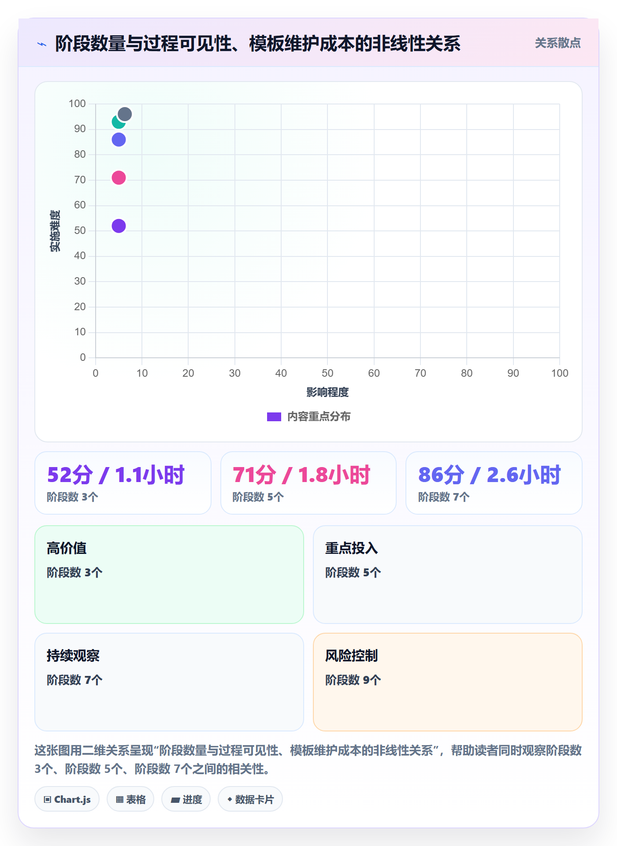This screenshot has width=617, height=846.
Task: Click the 数据卡片 tag chip
Action: tap(250, 799)
